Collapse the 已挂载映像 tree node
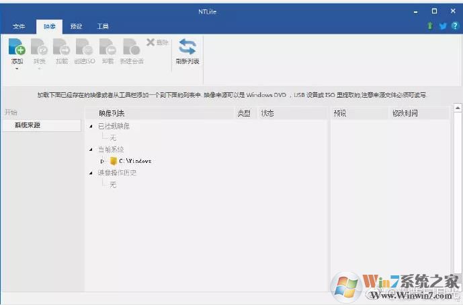The image size is (463, 305). click(91, 127)
